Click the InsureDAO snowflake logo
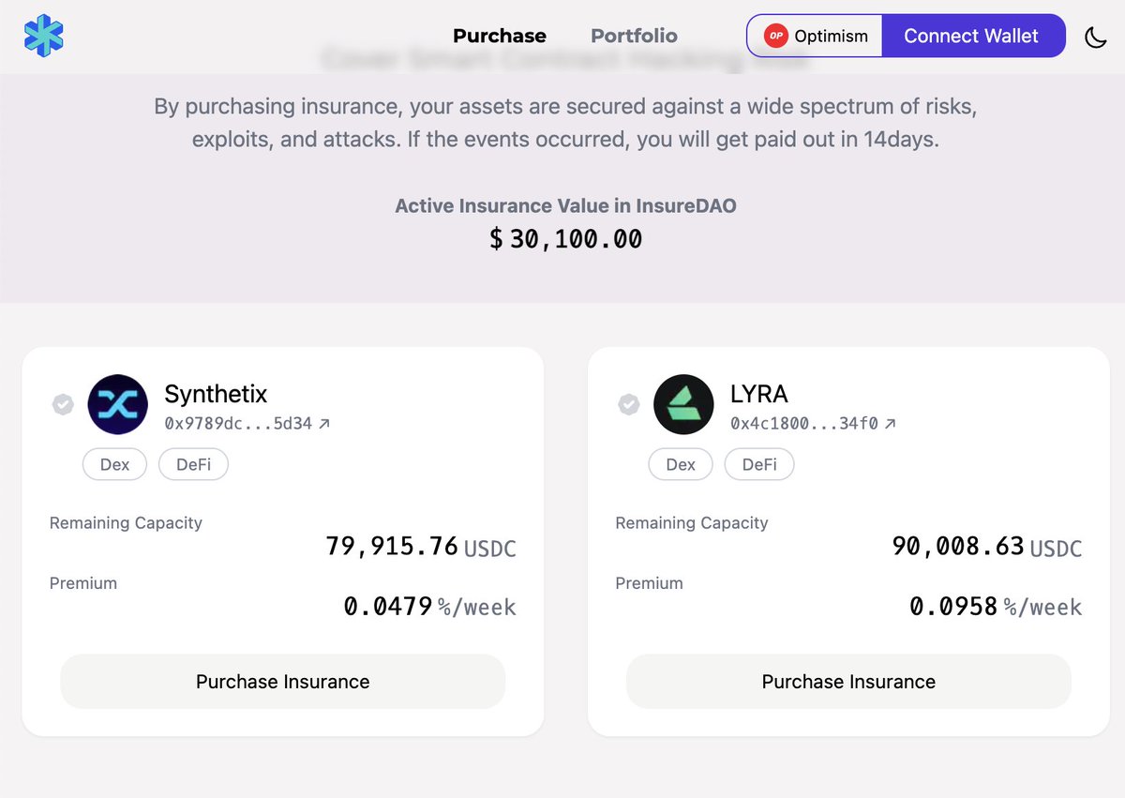Image resolution: width=1125 pixels, height=798 pixels. tap(44, 37)
